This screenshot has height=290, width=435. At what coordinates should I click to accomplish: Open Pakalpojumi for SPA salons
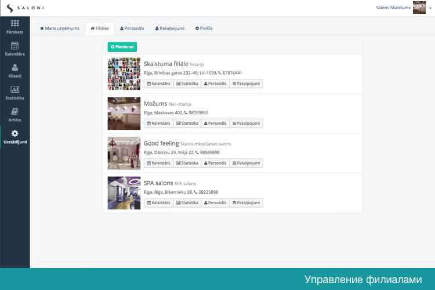click(246, 202)
